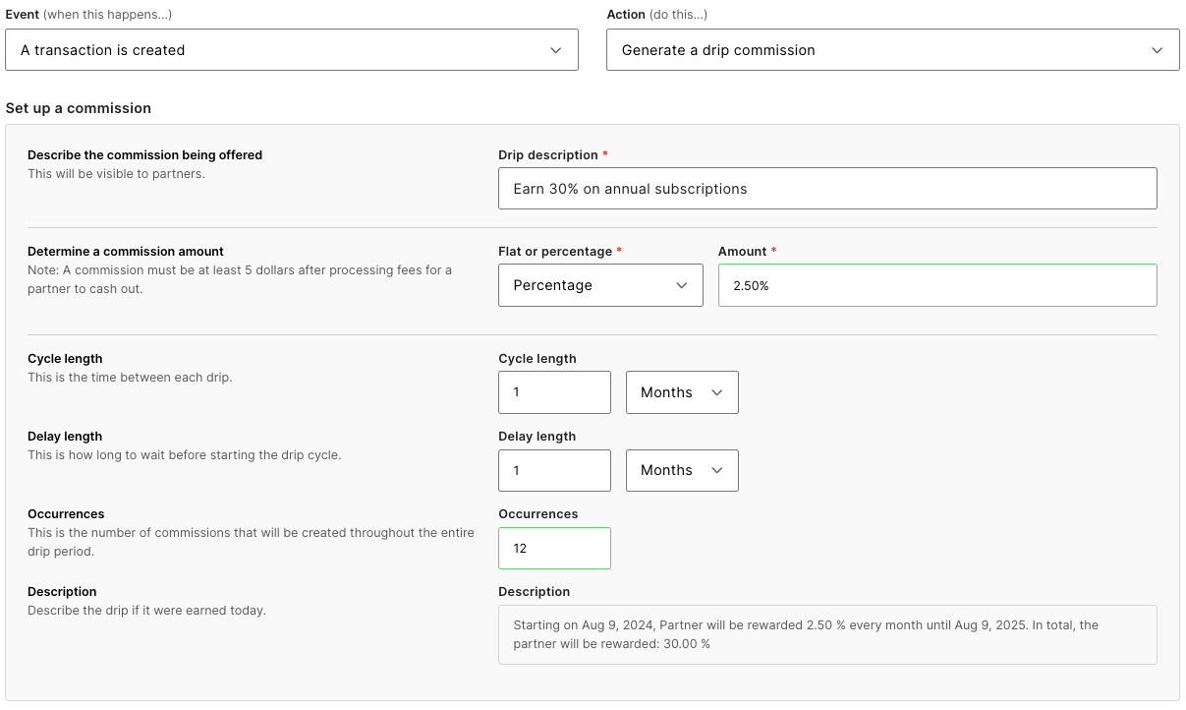
Task: Click the Drip description input field
Action: pyautogui.click(x=827, y=189)
